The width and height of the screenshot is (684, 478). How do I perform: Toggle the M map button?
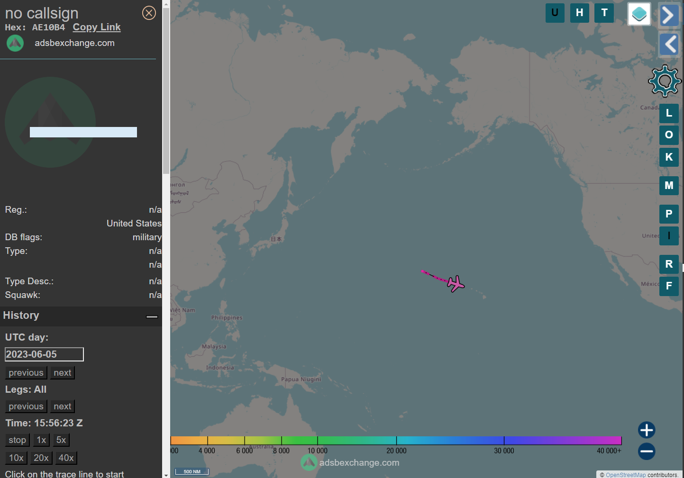tap(669, 186)
